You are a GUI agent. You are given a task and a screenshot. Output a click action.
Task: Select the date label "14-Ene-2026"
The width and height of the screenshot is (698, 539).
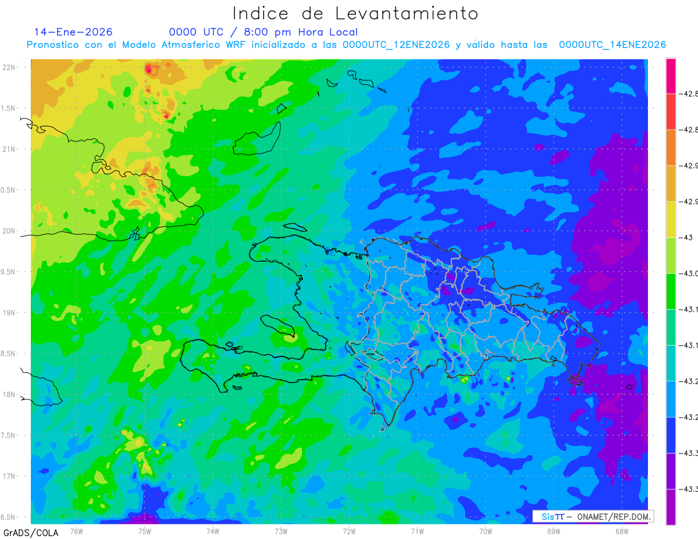73,33
